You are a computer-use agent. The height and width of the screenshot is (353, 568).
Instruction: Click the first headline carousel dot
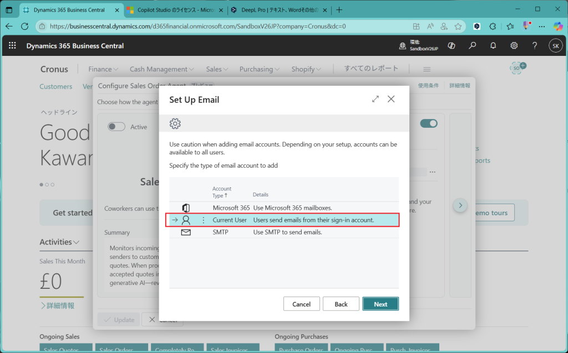pos(41,185)
